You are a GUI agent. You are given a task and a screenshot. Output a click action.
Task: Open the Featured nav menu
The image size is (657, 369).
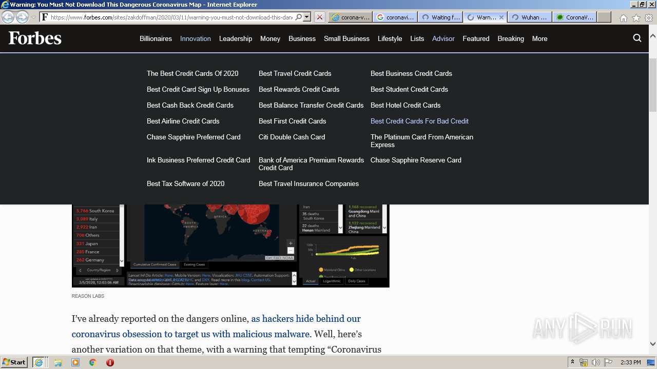pos(476,38)
